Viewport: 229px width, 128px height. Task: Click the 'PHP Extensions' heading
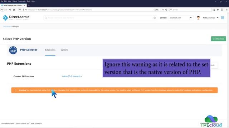[19, 64]
